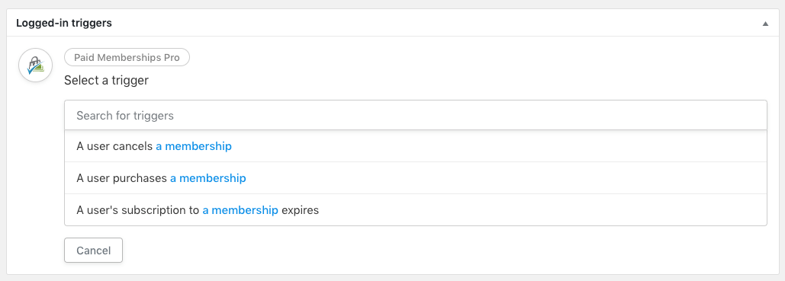The image size is (785, 281).
Task: Click 'A user purchases' text in second option
Action: tap(121, 178)
